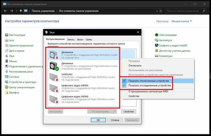
Task: Toggle Показать отключенные устройства checkmark
Action: 124,81
